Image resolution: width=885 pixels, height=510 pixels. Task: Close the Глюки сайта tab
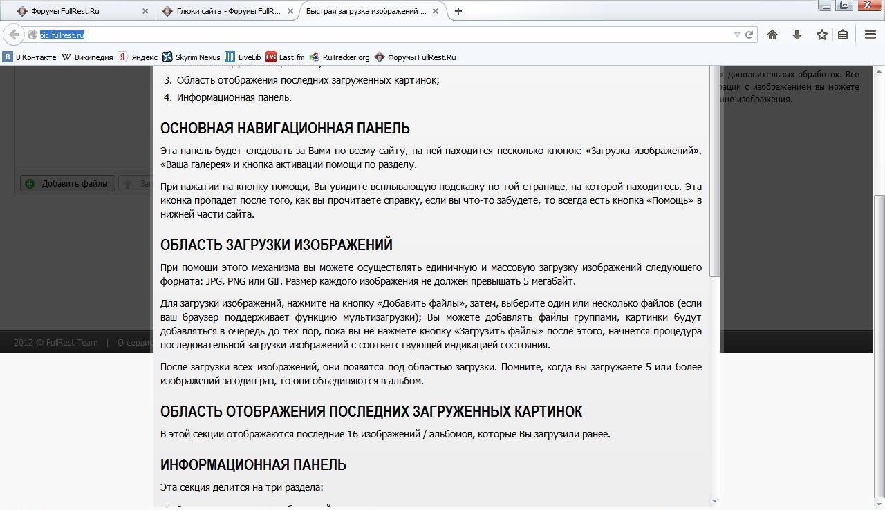pos(291,11)
